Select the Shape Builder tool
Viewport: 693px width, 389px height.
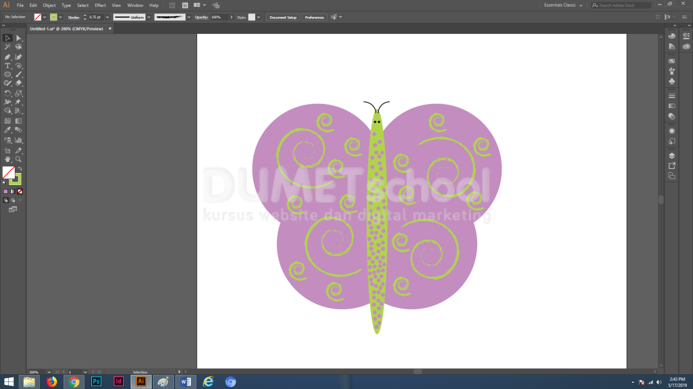[x=7, y=111]
